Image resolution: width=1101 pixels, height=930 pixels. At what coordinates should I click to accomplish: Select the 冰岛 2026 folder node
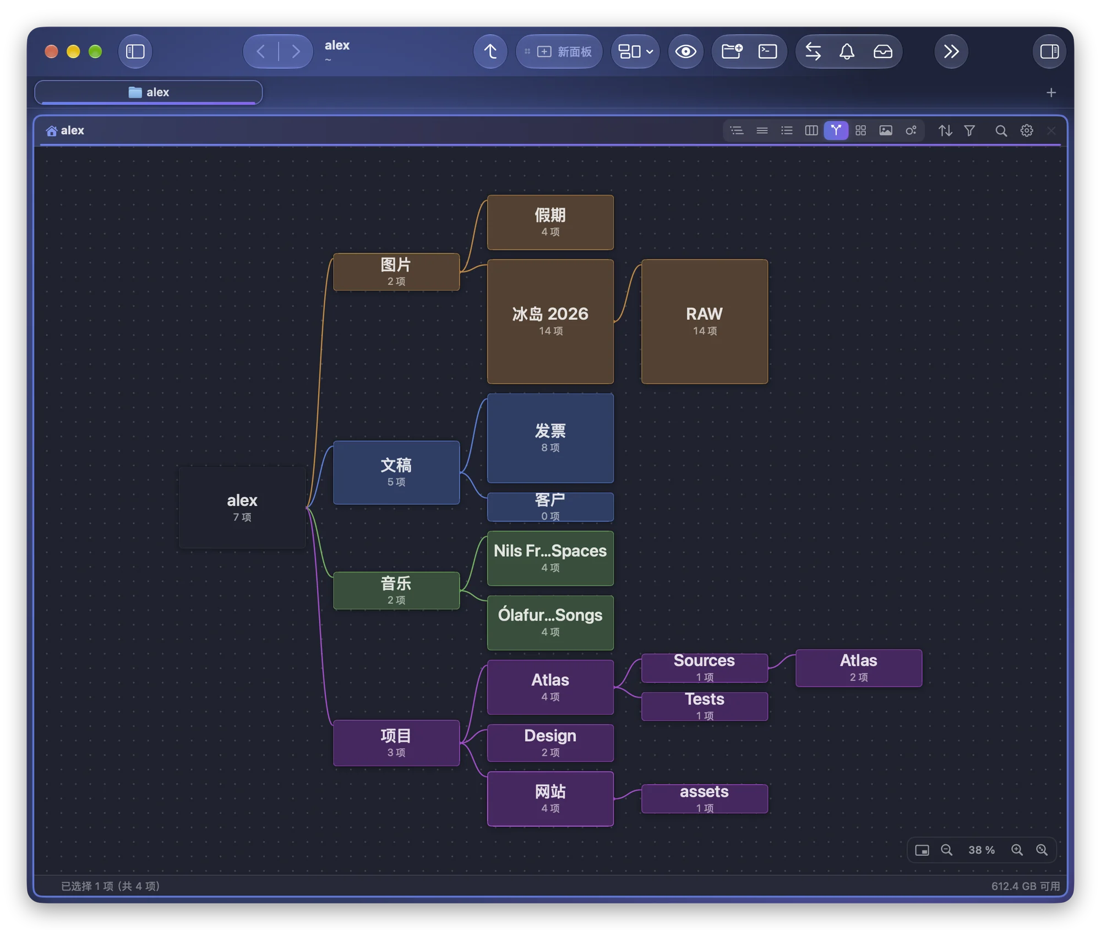(550, 322)
